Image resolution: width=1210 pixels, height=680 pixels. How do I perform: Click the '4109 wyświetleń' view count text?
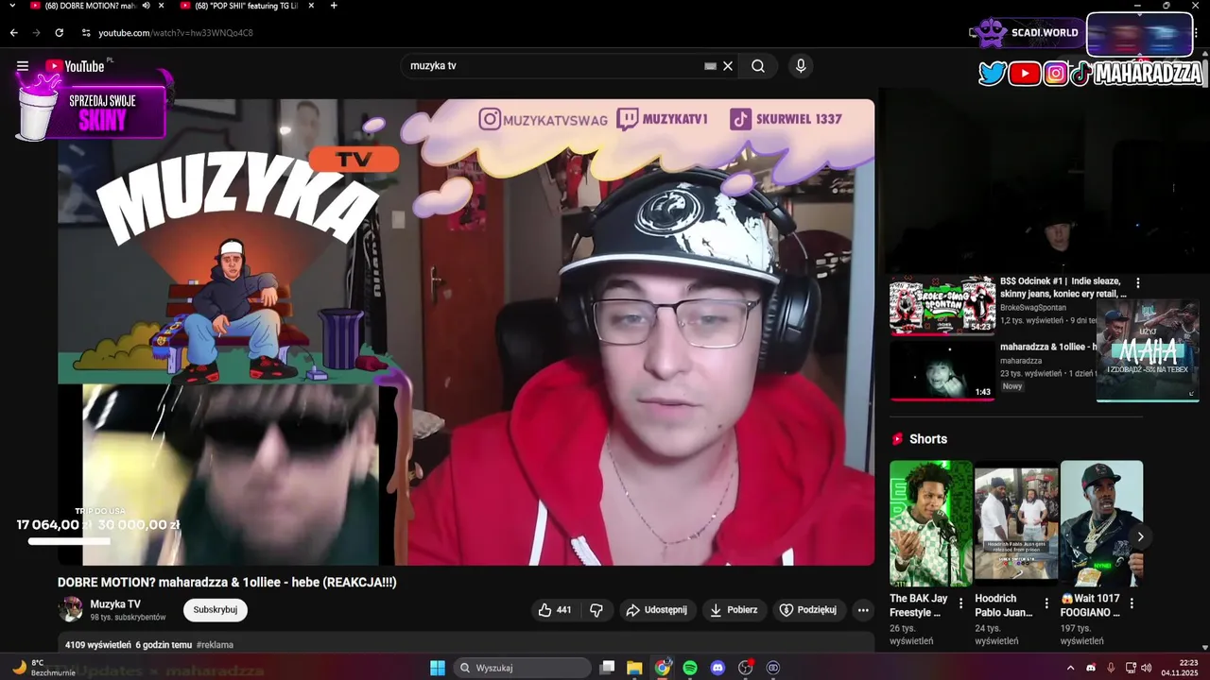pyautogui.click(x=98, y=645)
